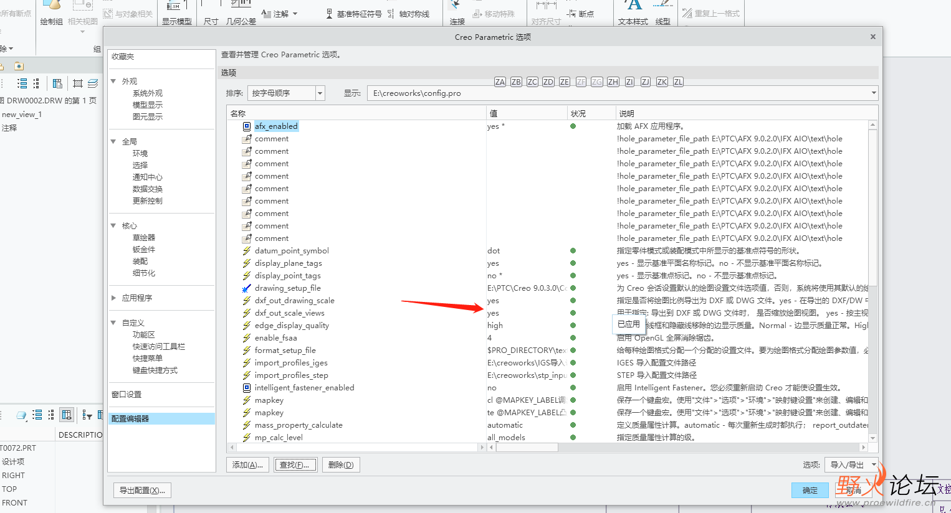The width and height of the screenshot is (951, 513).
Task: Click the 删除(D) button
Action: [341, 465]
